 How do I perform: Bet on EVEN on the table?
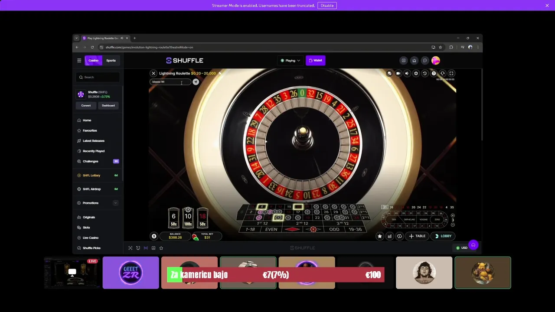pos(271,229)
